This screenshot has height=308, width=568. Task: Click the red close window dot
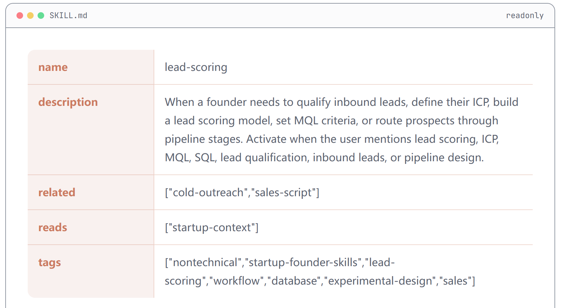(20, 15)
